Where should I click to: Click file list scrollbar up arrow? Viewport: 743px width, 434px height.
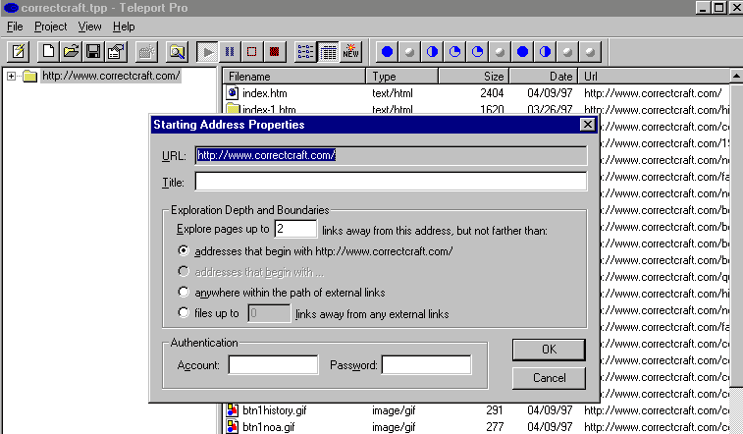pyautogui.click(x=736, y=76)
